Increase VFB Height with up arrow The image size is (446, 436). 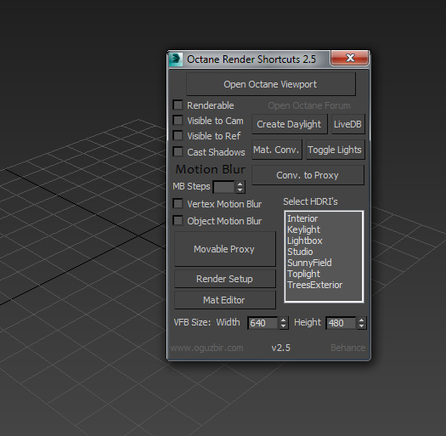coord(362,320)
